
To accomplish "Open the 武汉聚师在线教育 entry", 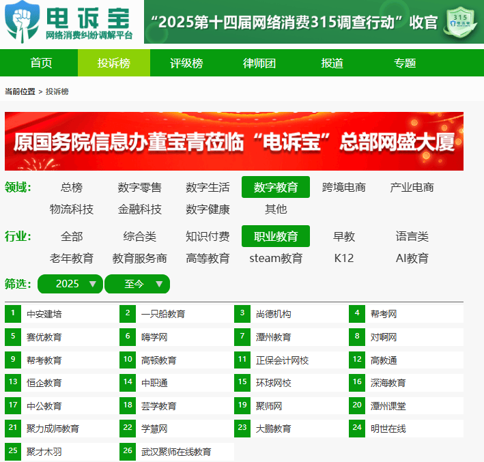I will pyautogui.click(x=176, y=452).
